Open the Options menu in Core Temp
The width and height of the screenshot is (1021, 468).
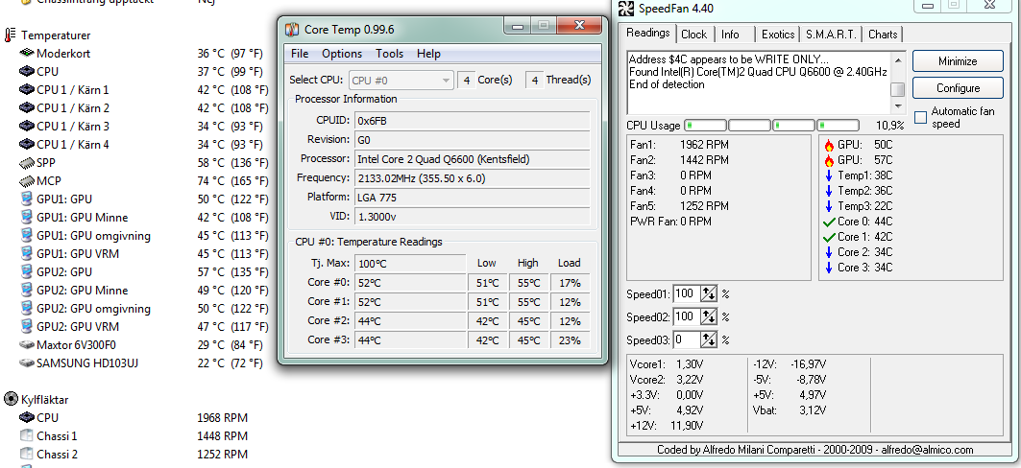342,54
